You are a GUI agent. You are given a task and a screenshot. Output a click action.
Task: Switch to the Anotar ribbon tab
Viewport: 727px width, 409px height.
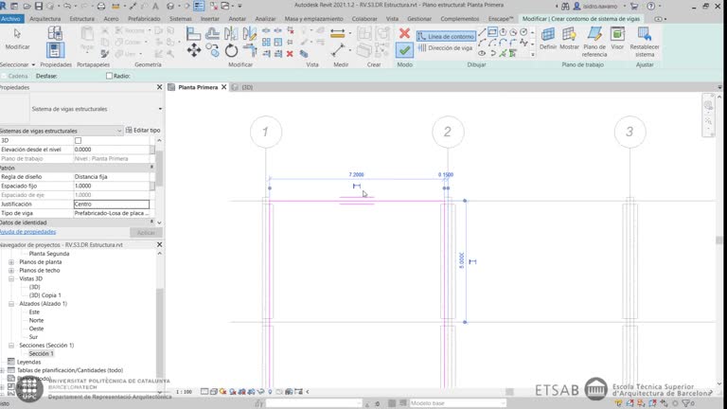click(x=237, y=18)
